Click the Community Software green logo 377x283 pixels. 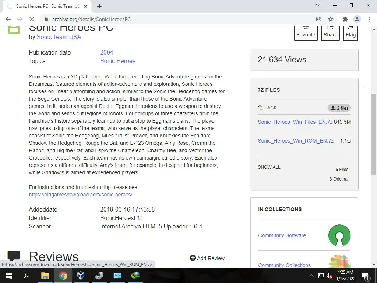pos(339,235)
